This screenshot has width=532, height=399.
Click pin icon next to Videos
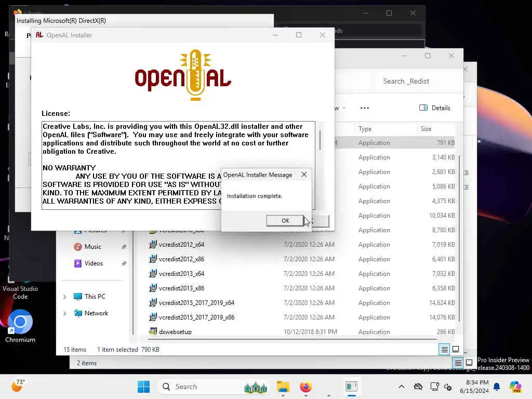[x=124, y=263]
